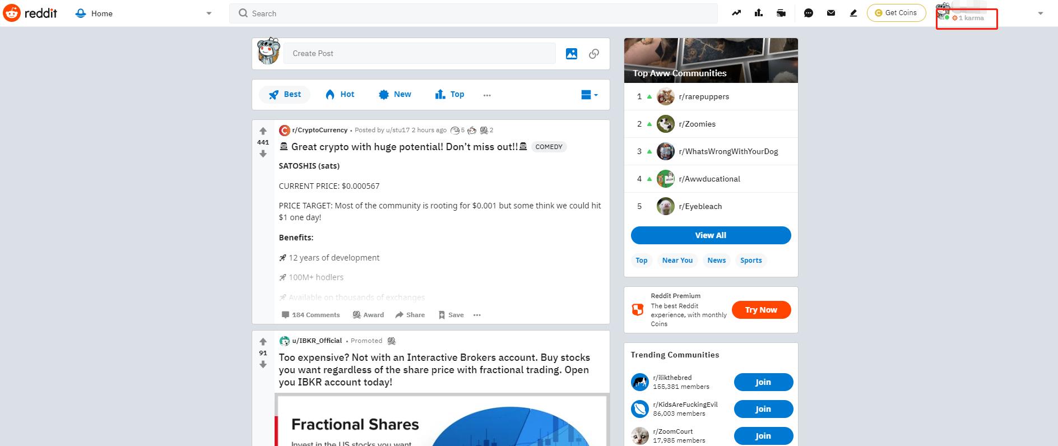Click the Try Now premium button
Image resolution: width=1058 pixels, height=446 pixels.
(x=761, y=310)
